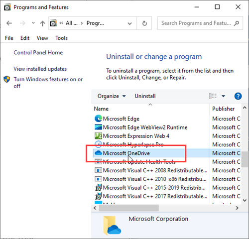Click the vertical scrollbar up arrow
The image size is (249, 239).
[x=245, y=108]
